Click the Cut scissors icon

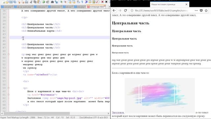click(31, 2)
